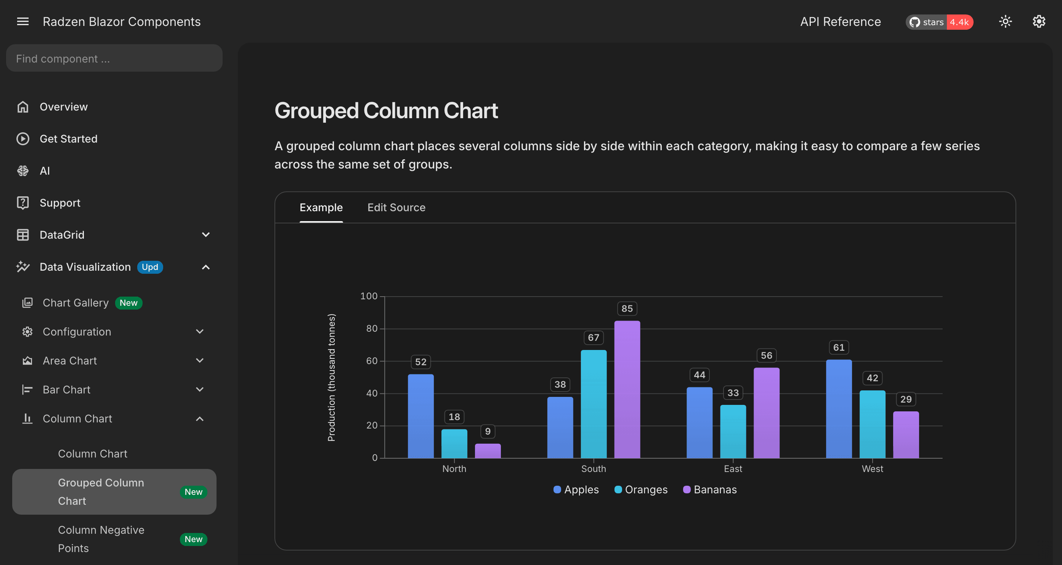
Task: Switch to the Edit Source tab
Action: tap(396, 207)
